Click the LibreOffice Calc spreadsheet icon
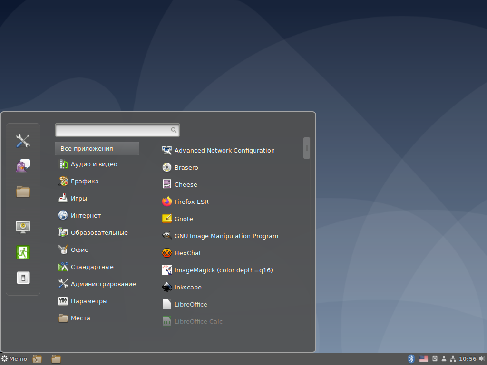Viewport: 487px width, 365px height. (x=167, y=321)
